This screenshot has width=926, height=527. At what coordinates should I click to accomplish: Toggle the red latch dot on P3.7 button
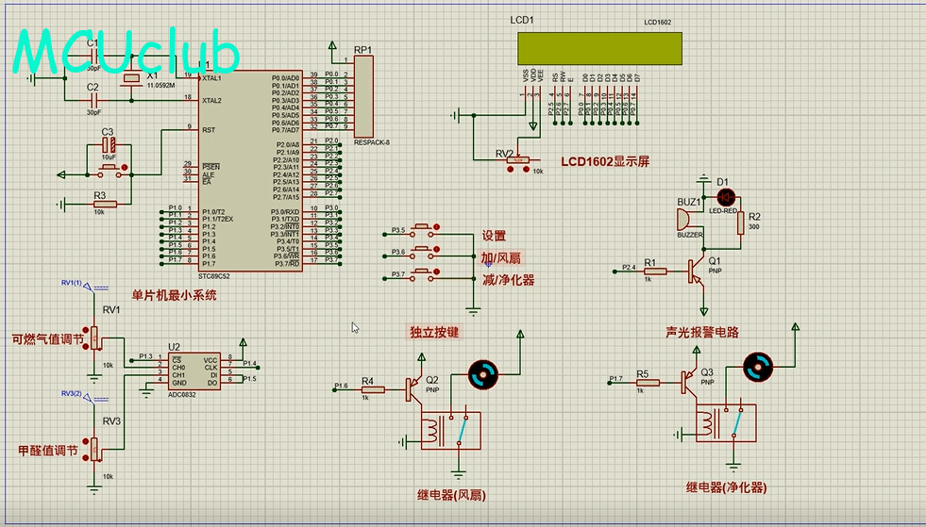pyautogui.click(x=437, y=272)
